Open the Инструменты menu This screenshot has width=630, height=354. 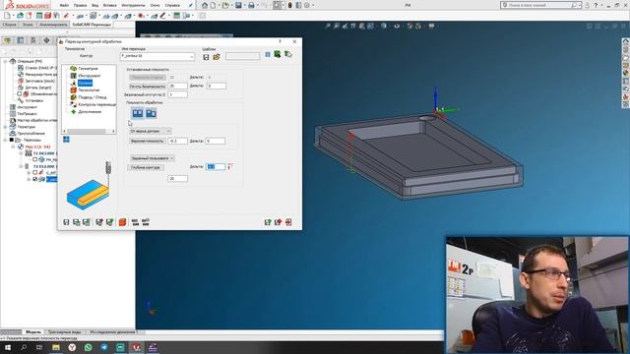pos(133,5)
